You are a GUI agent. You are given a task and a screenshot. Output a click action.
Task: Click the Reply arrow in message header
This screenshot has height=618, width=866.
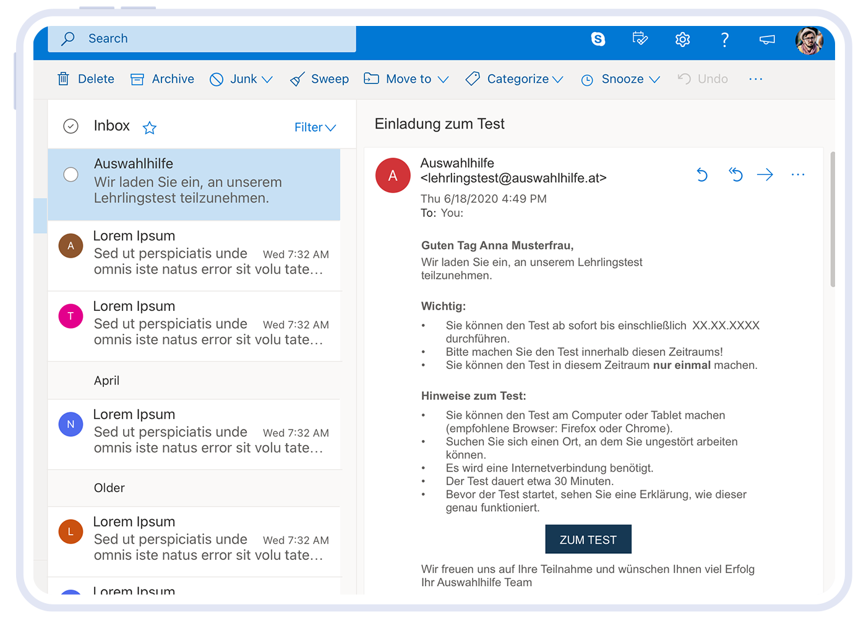[702, 175]
